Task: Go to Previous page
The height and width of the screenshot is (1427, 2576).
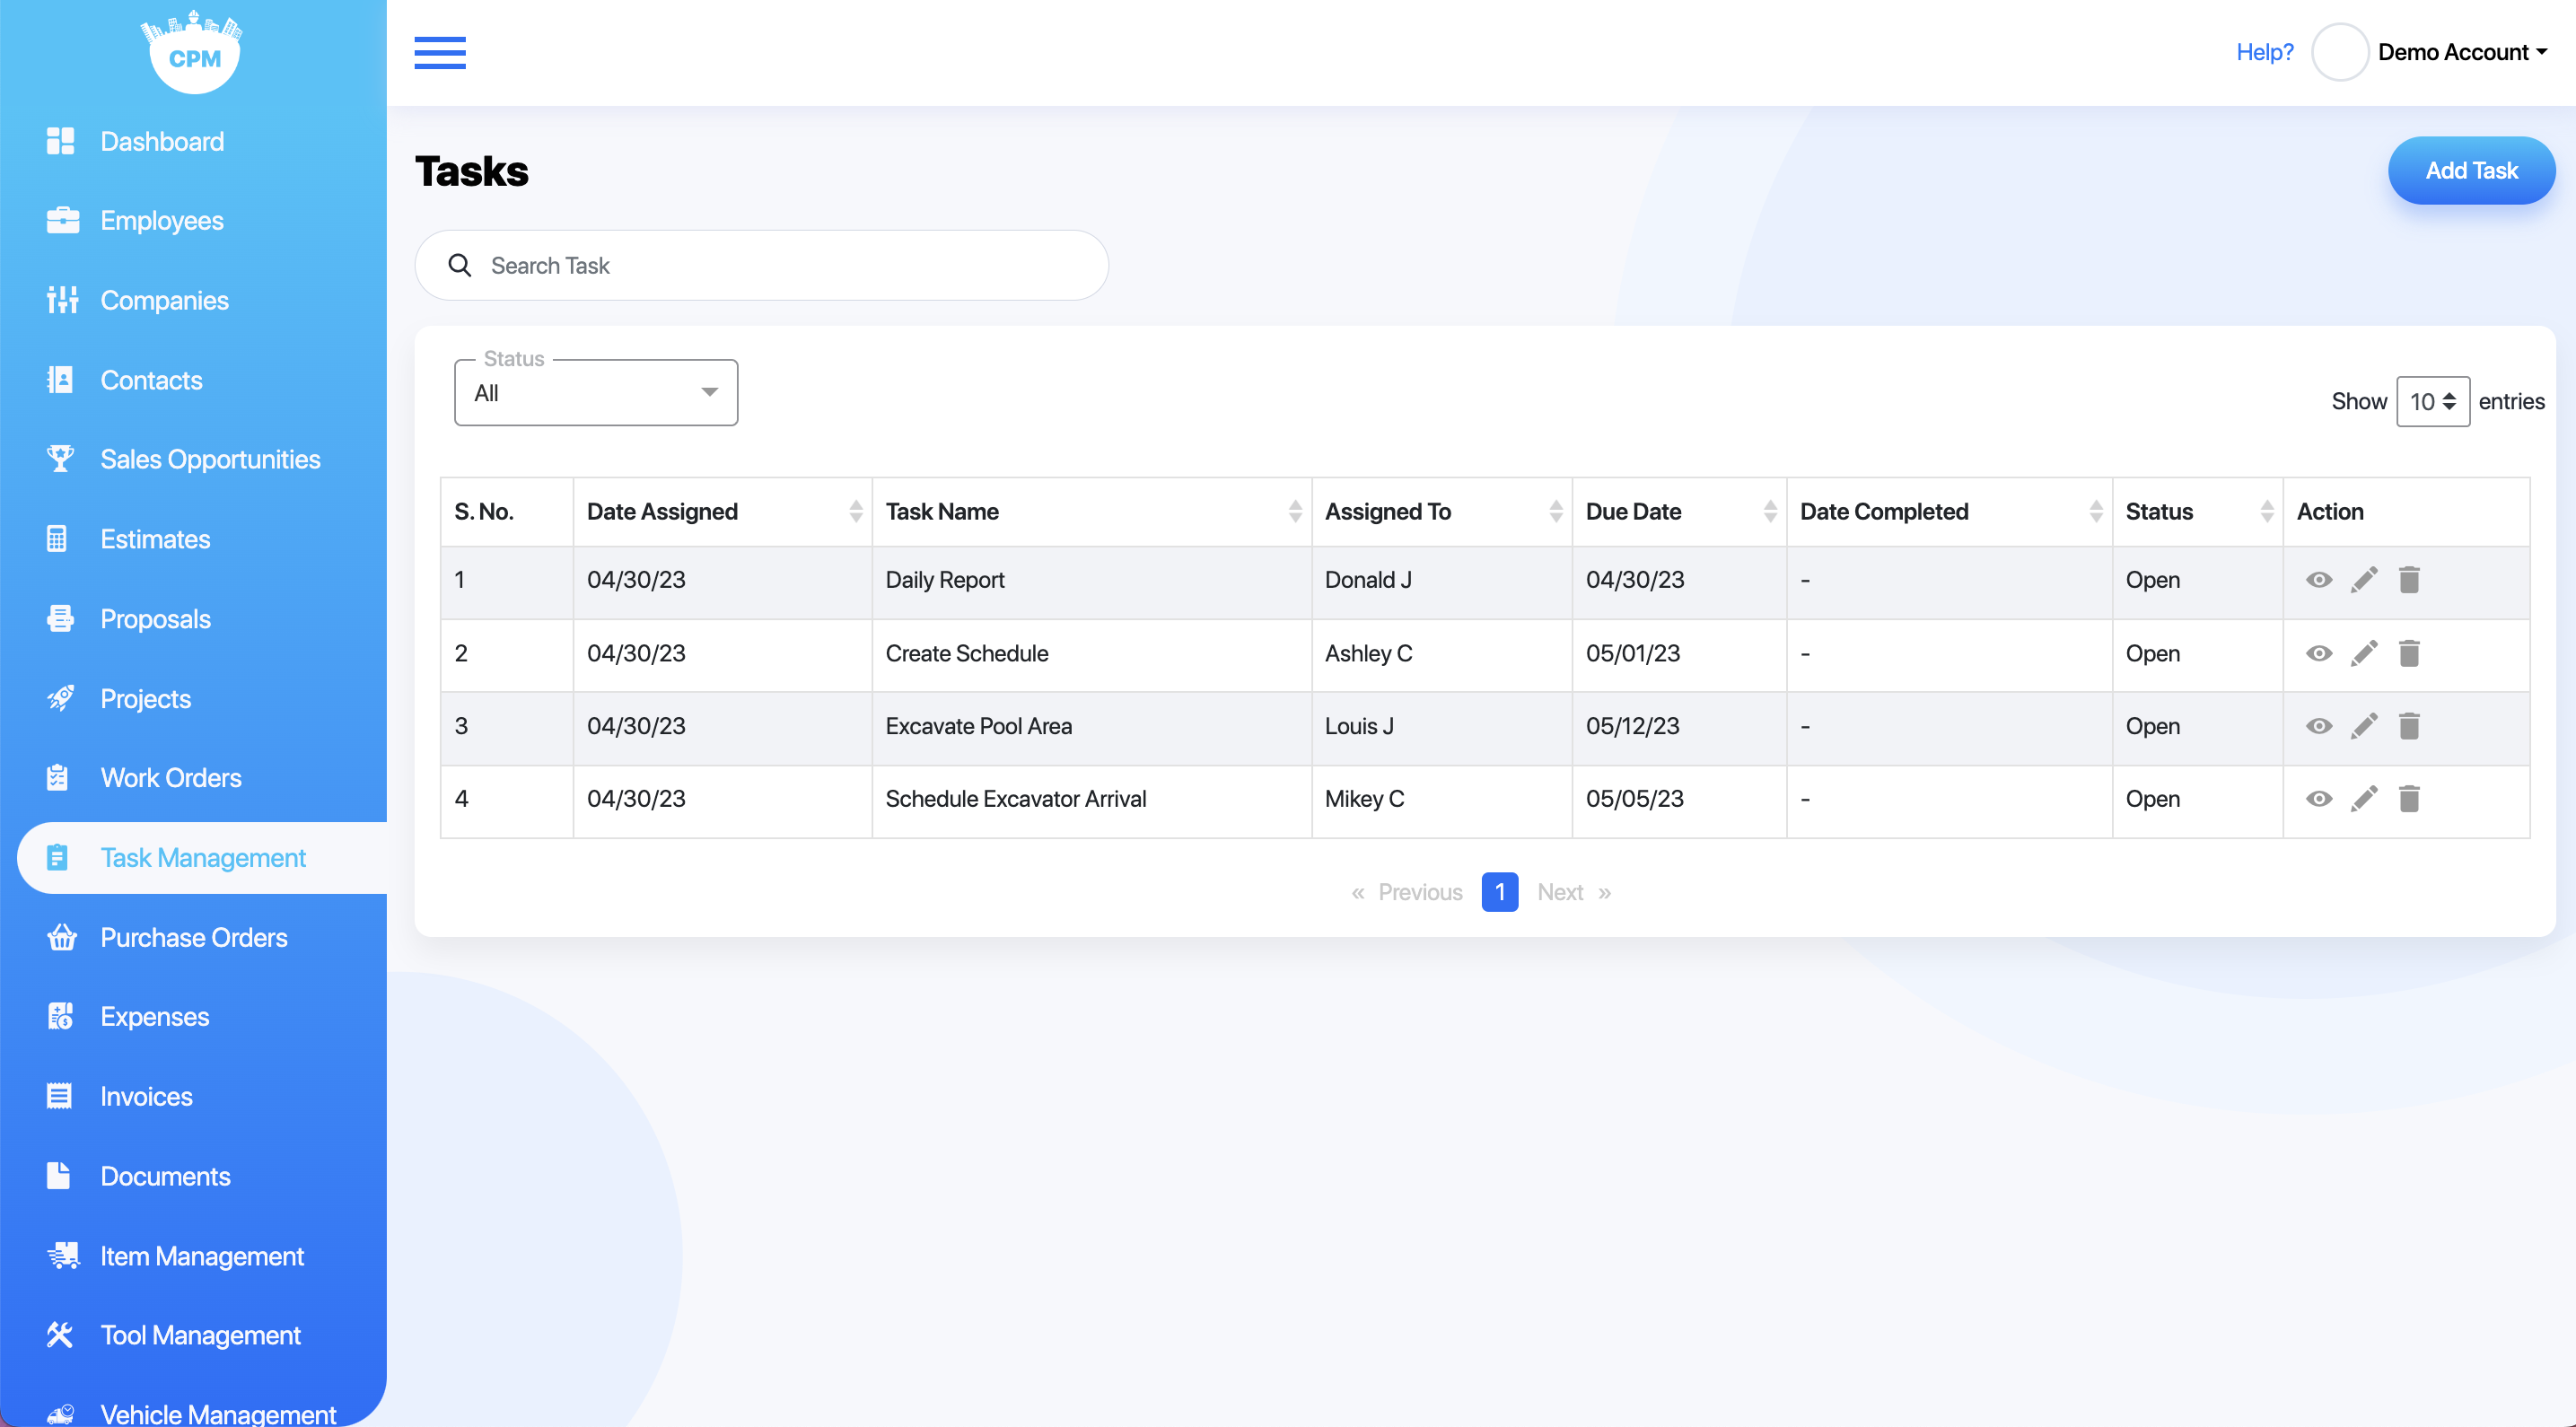Action: point(1407,892)
